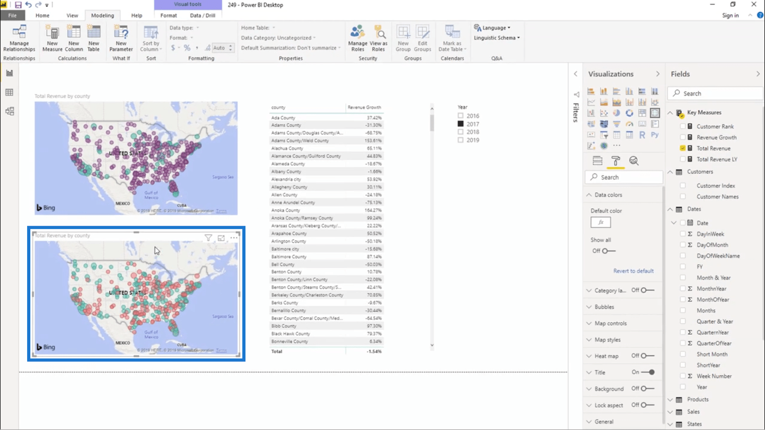Open Manage Roles in Security
This screenshot has width=765, height=430.
click(x=358, y=38)
